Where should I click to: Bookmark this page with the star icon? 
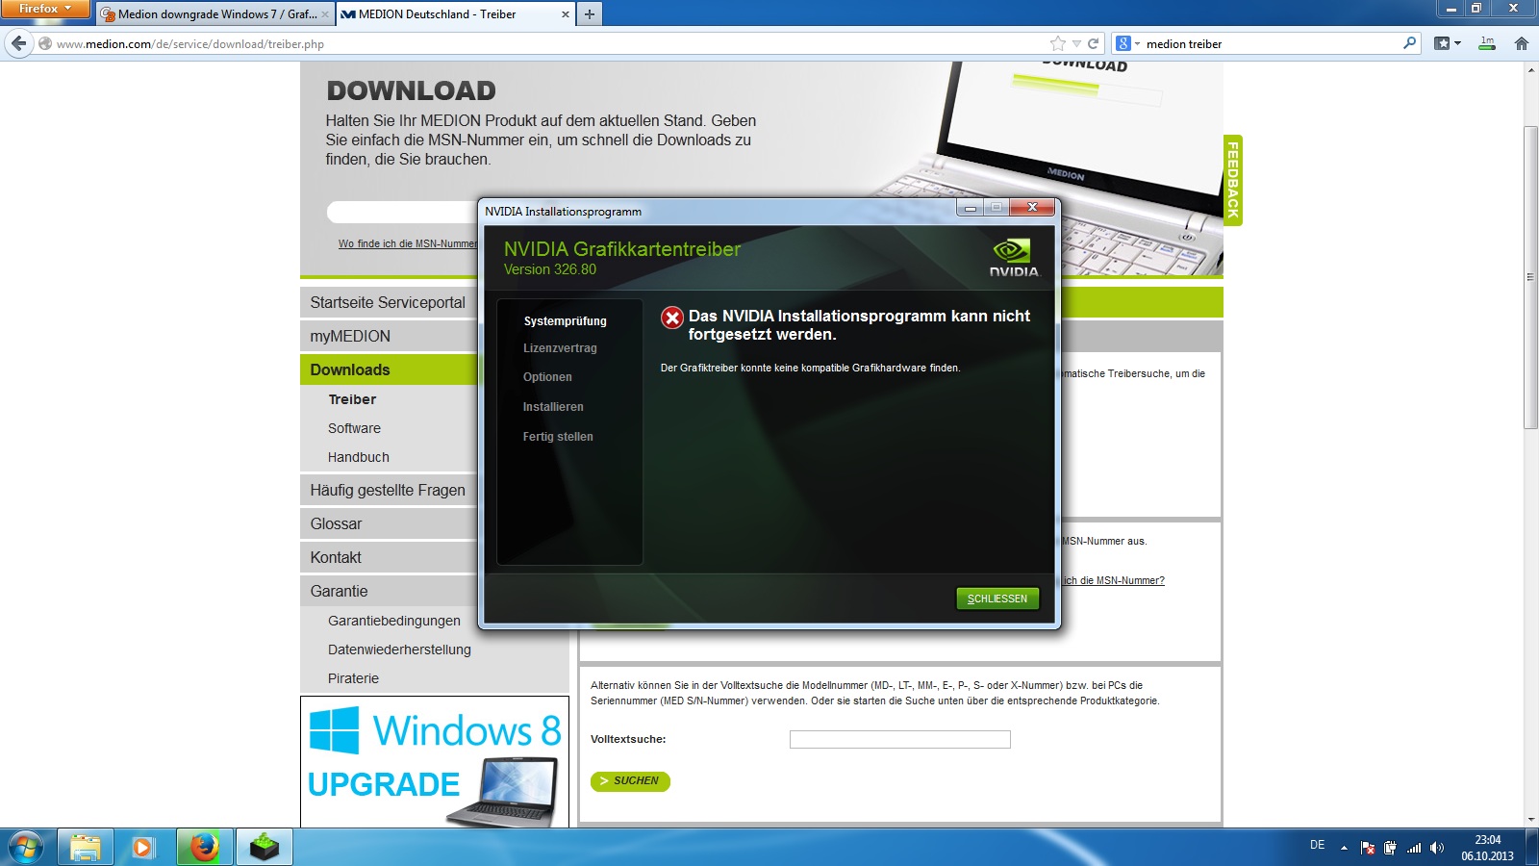tap(1058, 43)
